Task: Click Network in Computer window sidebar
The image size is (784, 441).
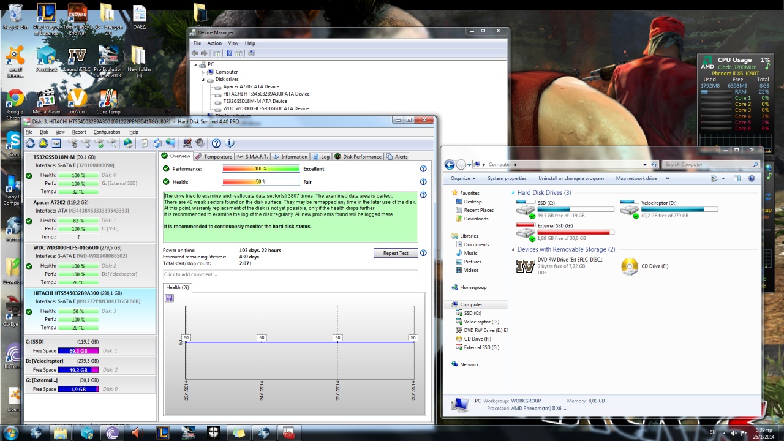Action: (x=469, y=364)
